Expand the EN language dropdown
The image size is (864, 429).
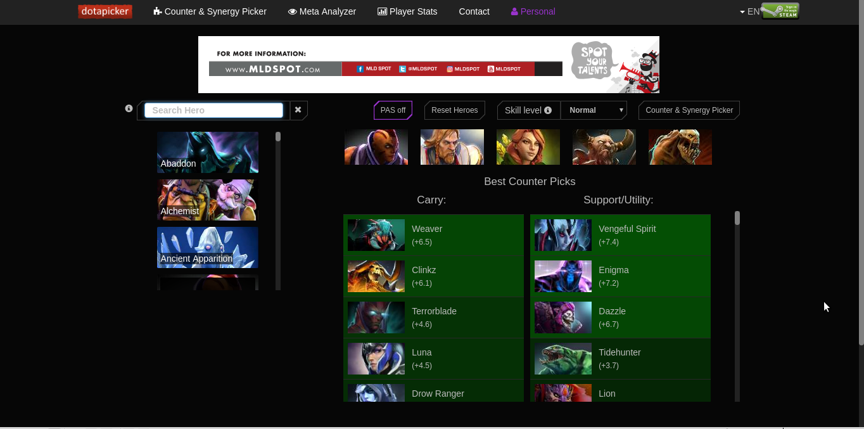[x=749, y=11]
